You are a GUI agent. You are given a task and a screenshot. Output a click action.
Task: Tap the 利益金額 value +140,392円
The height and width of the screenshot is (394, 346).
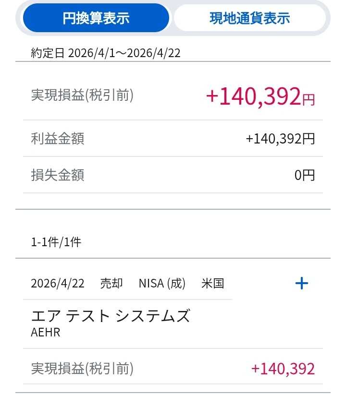(x=280, y=139)
